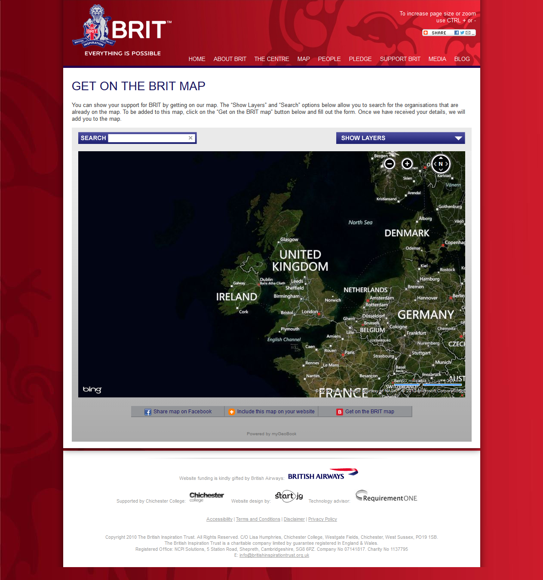Open the SUPPORT BRIT menu item
This screenshot has height=580, width=543.
tap(400, 59)
